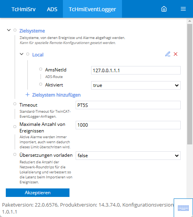Click the circle beside Übersetzungen vorladen
The height and width of the screenshot is (217, 193).
[x=15, y=154]
